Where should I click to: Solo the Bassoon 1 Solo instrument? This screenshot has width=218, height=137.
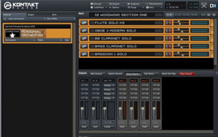[167, 54]
